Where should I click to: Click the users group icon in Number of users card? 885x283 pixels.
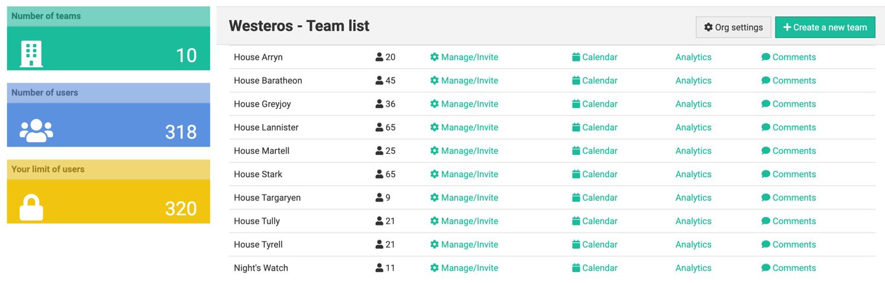[x=36, y=131]
